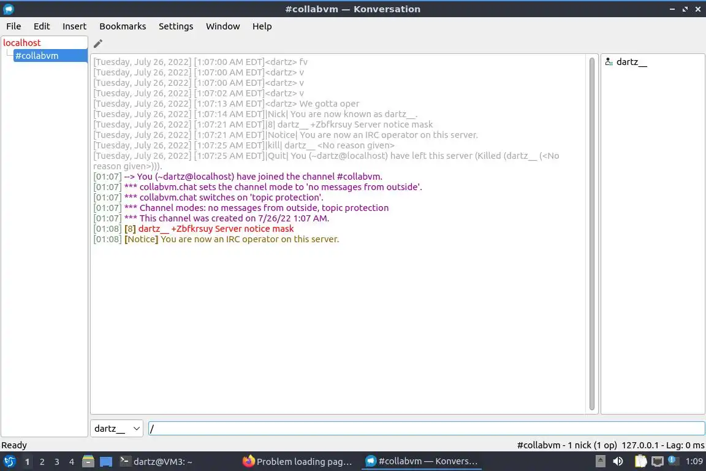
Task: Open the dartz__ nickname dropdown
Action: [116, 429]
